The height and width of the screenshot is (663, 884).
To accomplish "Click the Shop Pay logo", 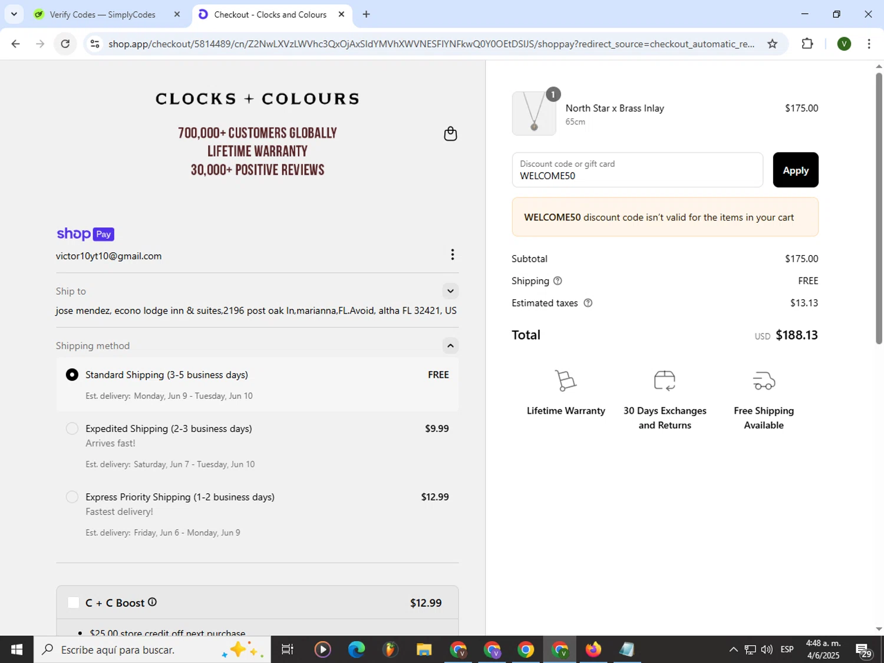I will 85,234.
